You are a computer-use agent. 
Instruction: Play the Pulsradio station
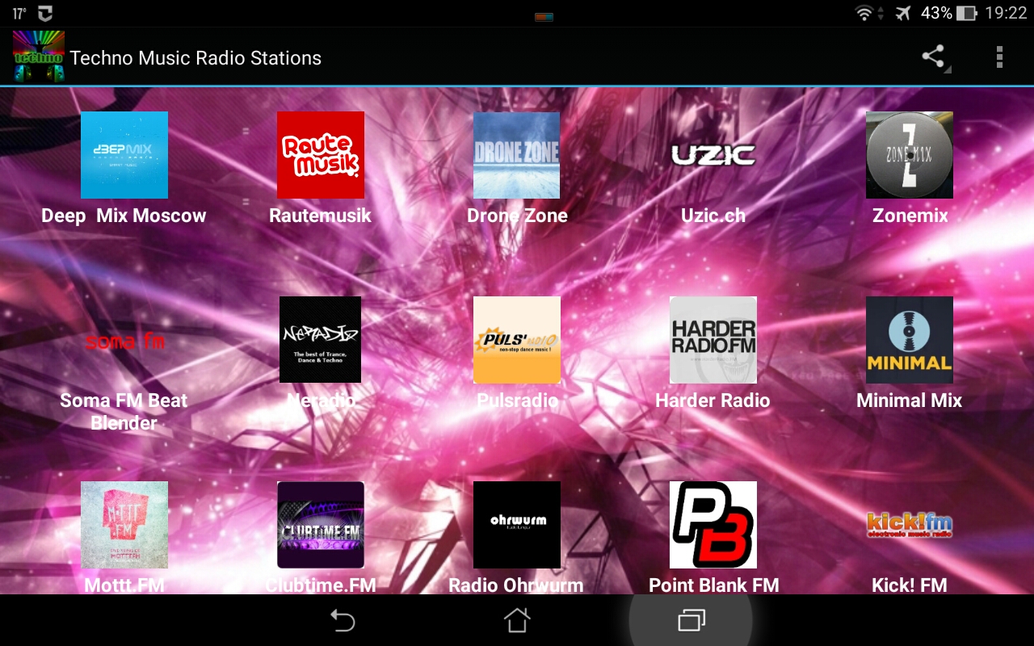coord(516,340)
